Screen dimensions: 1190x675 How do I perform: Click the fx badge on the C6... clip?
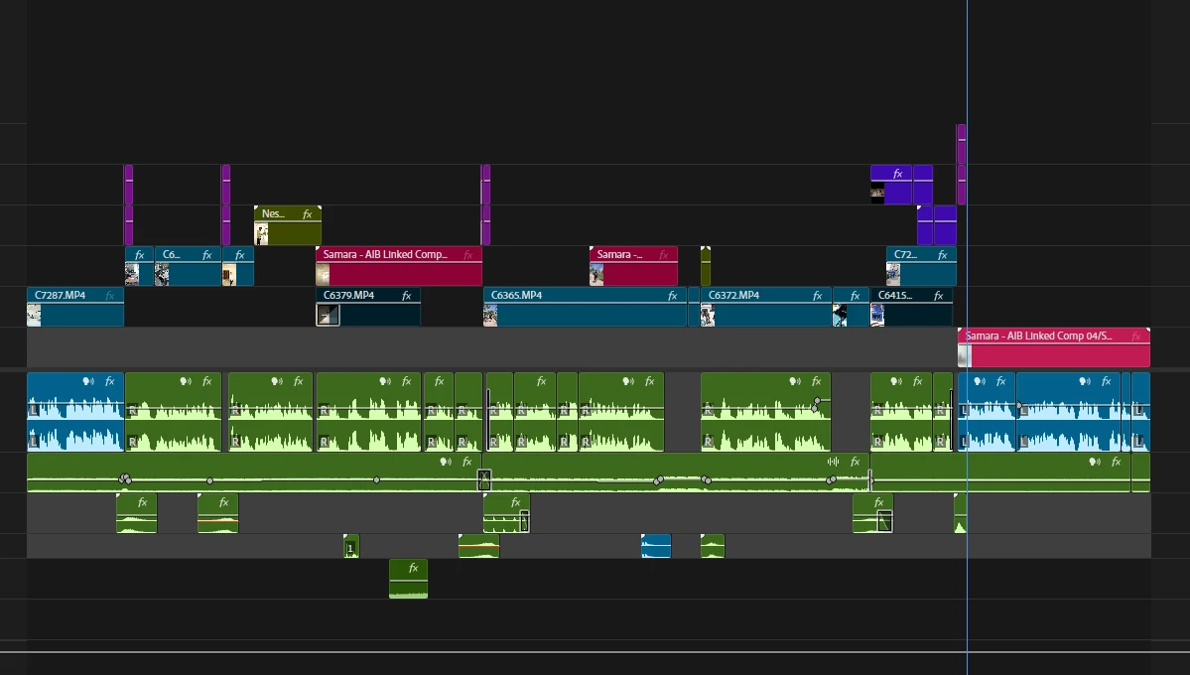[x=206, y=255]
